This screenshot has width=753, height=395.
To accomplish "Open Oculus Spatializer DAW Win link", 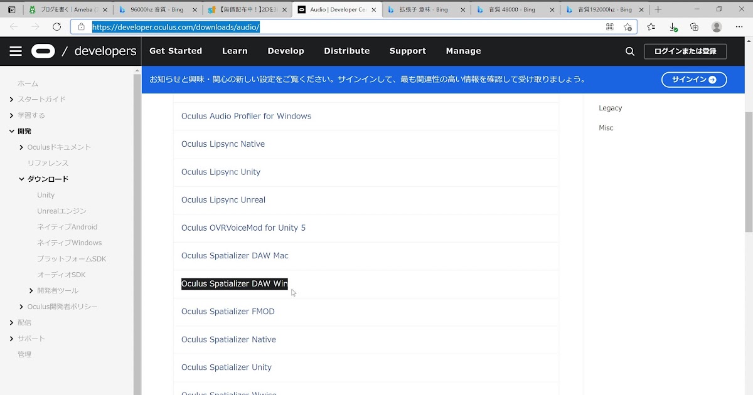I will (235, 283).
